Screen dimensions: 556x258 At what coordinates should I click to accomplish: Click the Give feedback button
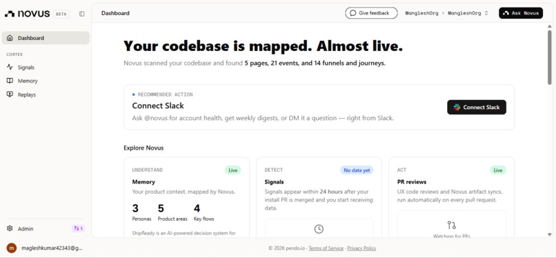click(x=371, y=13)
